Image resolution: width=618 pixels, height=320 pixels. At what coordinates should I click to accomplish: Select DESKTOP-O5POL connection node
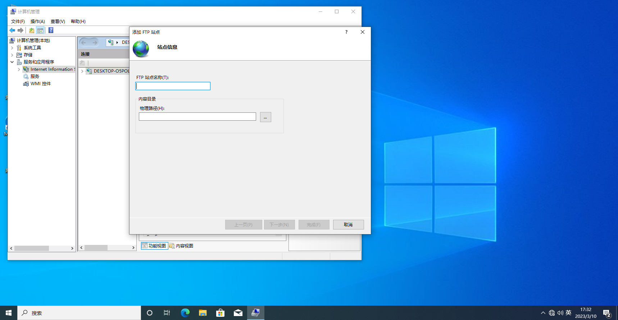pyautogui.click(x=111, y=71)
